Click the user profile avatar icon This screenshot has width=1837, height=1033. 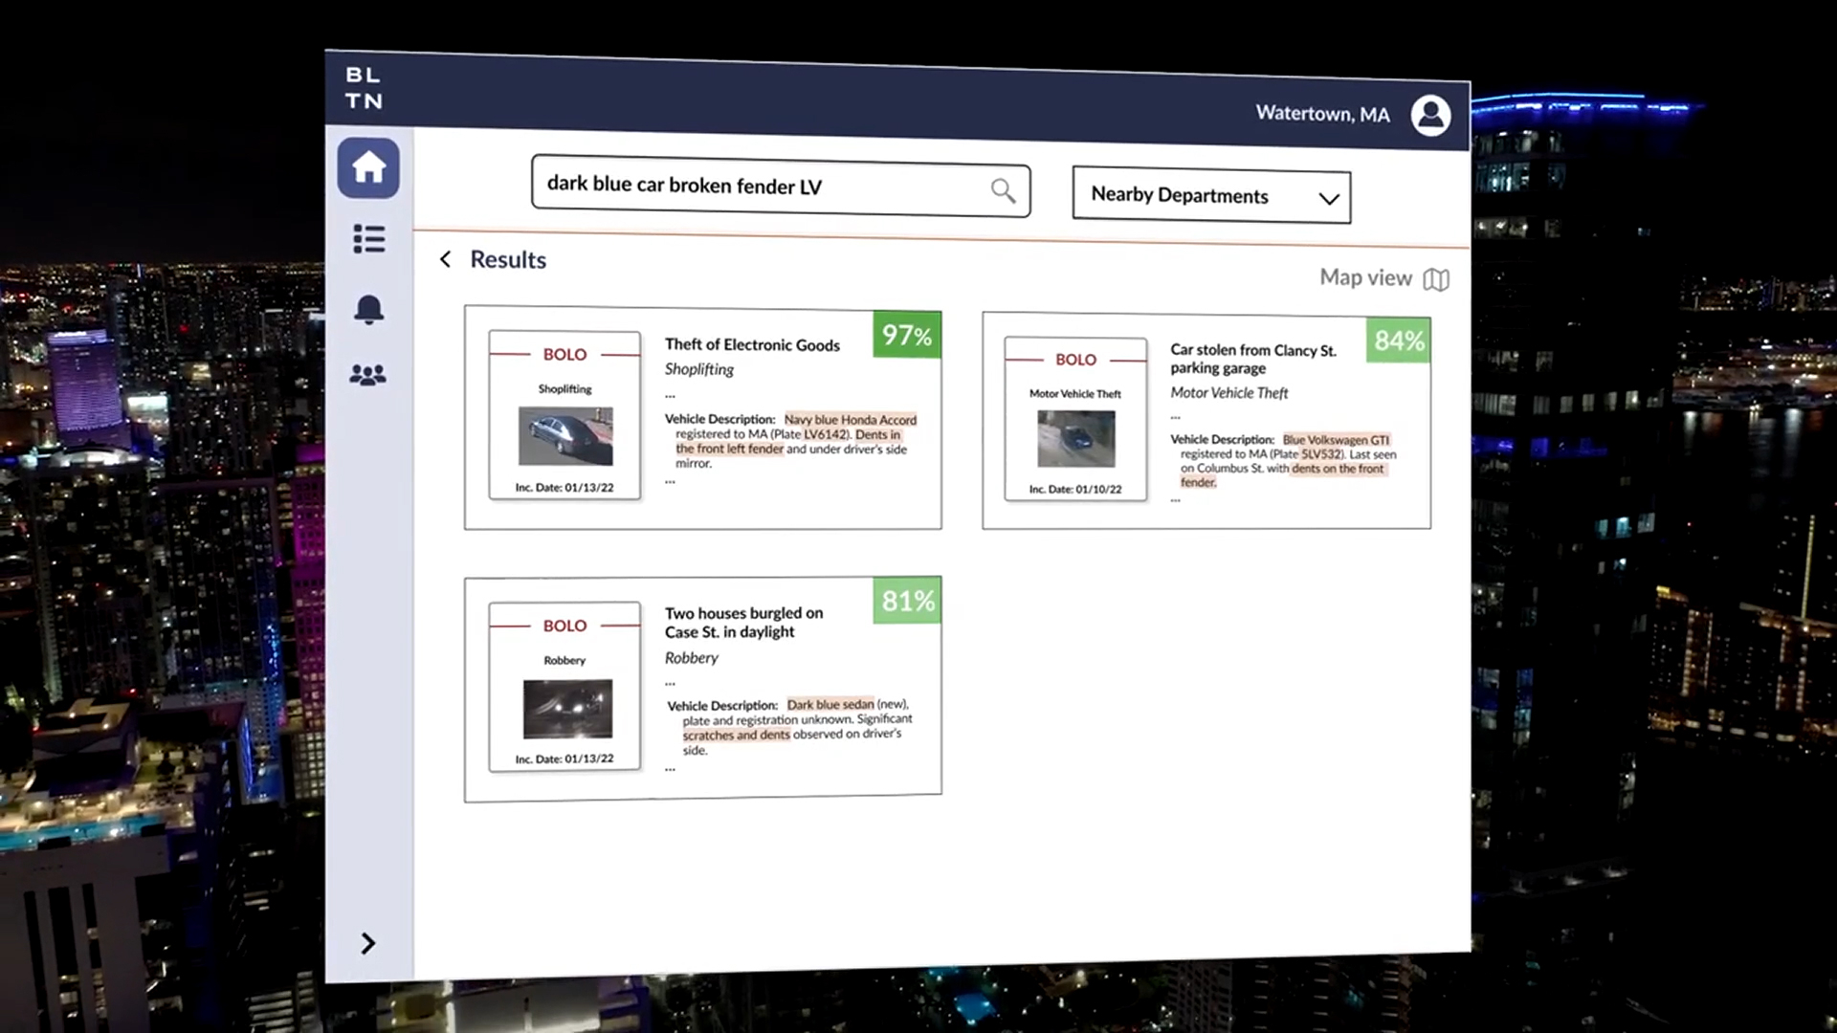pyautogui.click(x=1430, y=115)
